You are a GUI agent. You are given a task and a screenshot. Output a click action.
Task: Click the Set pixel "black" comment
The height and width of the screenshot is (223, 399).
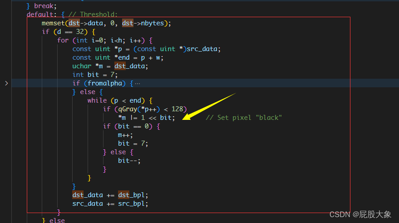[243, 118]
